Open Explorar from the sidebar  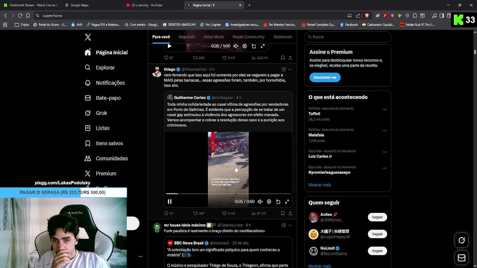(99, 68)
